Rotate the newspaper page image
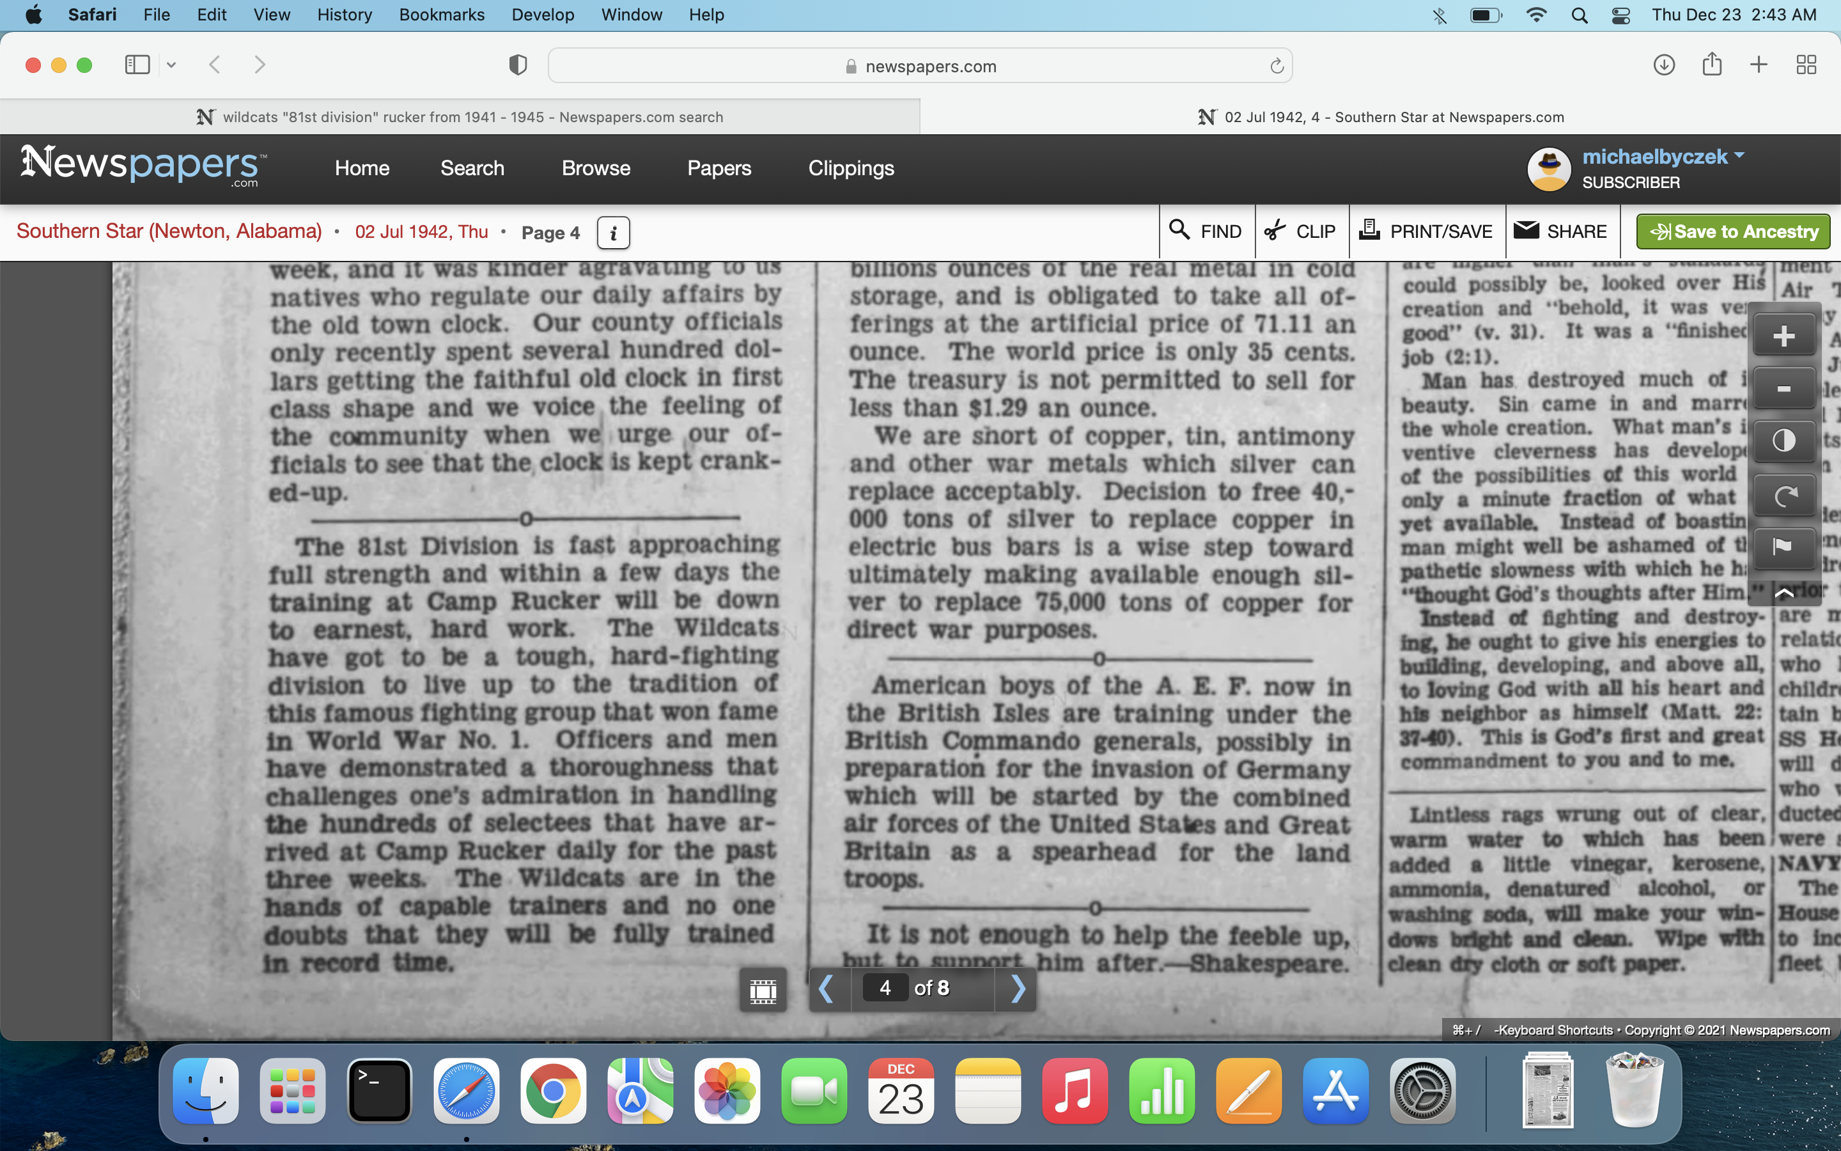 pyautogui.click(x=1783, y=496)
